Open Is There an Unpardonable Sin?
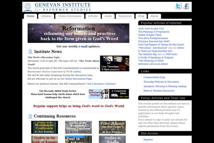 pyautogui.click(x=155, y=51)
